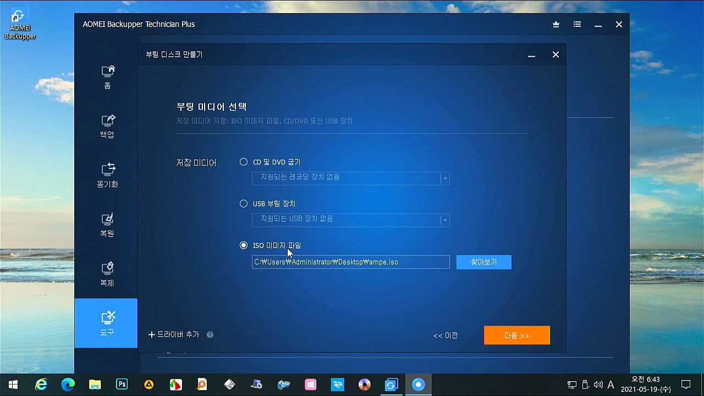
Task: Launch Internet Explorer from taskbar
Action: [x=41, y=384]
